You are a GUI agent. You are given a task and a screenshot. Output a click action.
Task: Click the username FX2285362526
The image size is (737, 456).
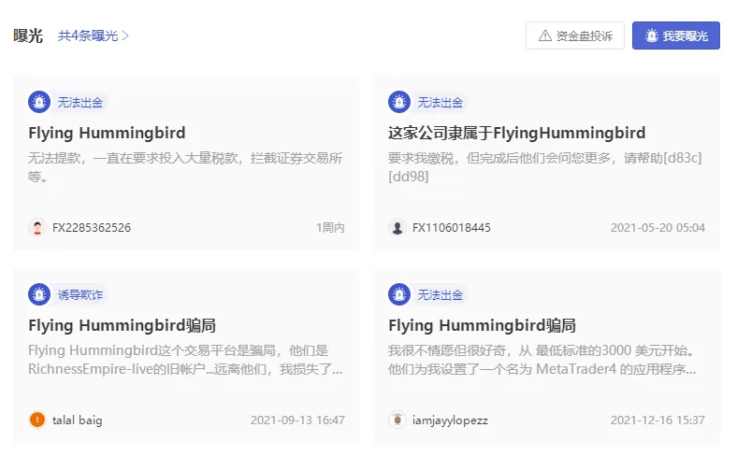(92, 228)
